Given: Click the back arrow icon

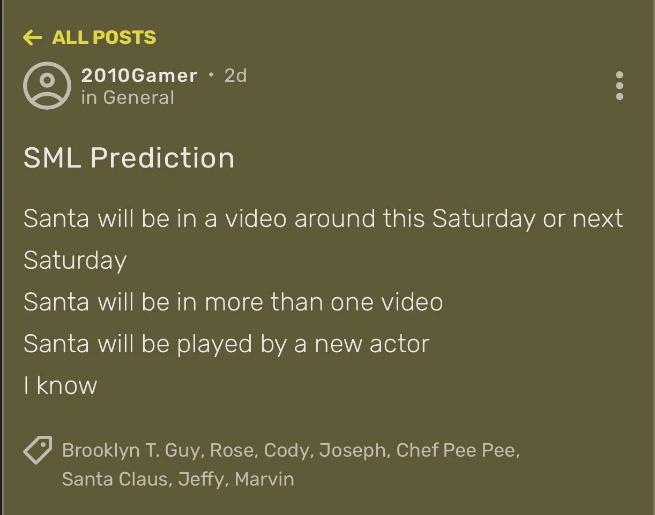Looking at the screenshot, I should [33, 37].
